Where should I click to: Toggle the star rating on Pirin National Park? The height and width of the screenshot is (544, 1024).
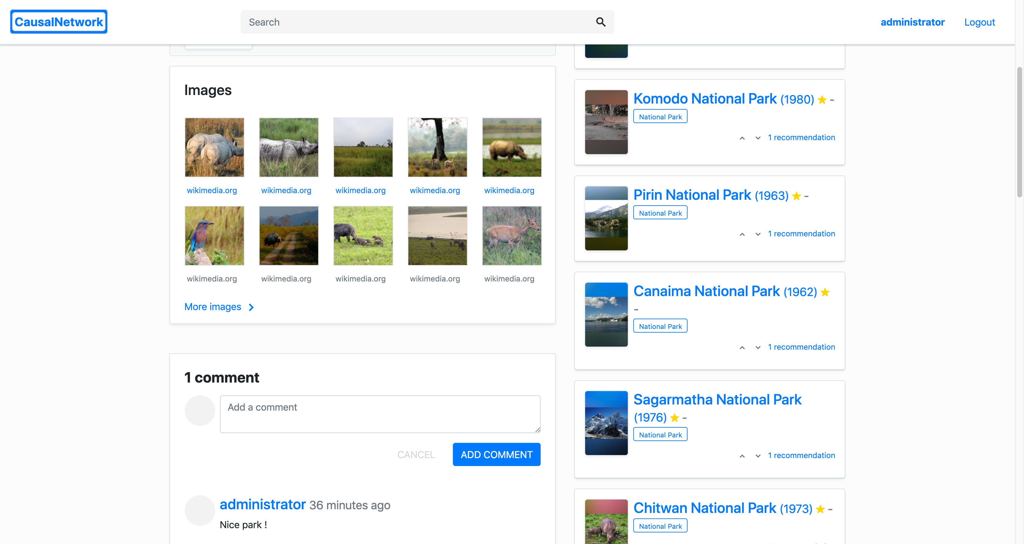(797, 196)
